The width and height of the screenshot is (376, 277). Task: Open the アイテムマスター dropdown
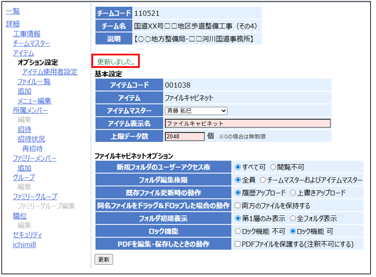coord(196,111)
